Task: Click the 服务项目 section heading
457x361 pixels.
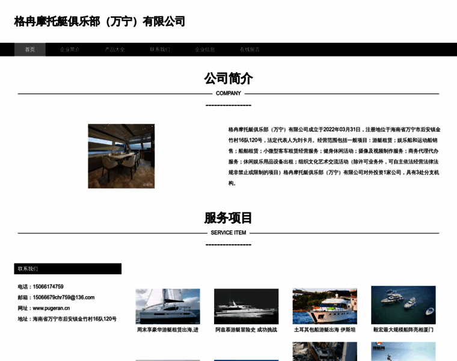Action: (228, 218)
